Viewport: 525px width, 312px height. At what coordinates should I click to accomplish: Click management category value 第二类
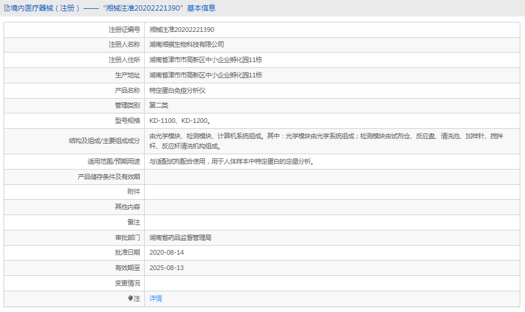pos(159,106)
